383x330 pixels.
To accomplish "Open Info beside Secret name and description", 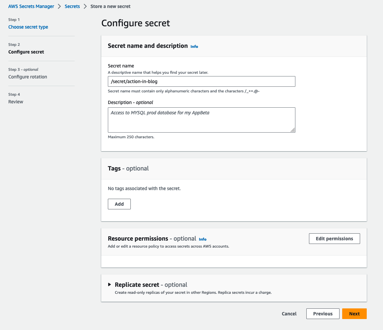I will [194, 47].
